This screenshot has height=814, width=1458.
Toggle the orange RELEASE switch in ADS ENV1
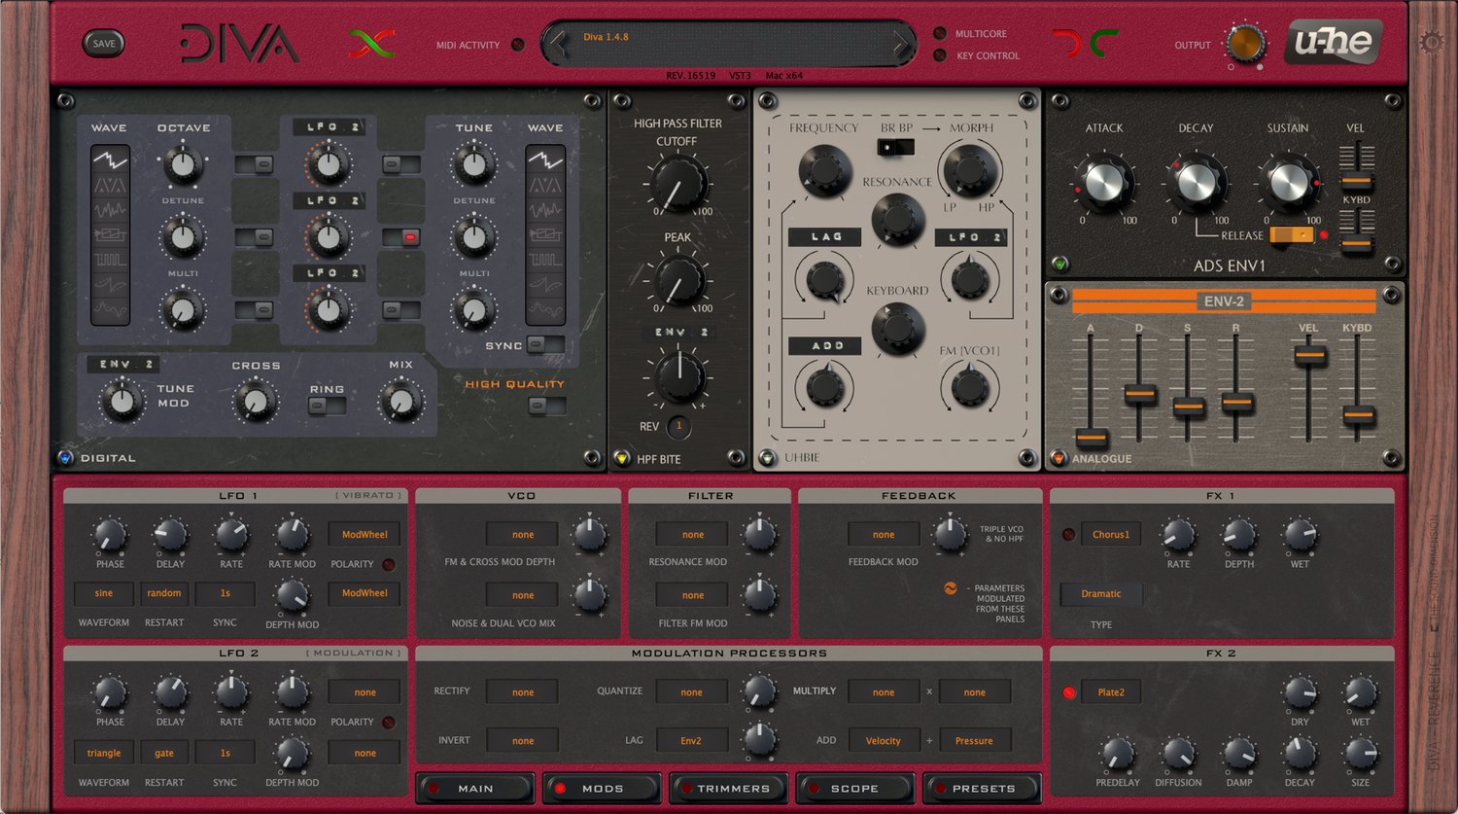(x=1292, y=234)
